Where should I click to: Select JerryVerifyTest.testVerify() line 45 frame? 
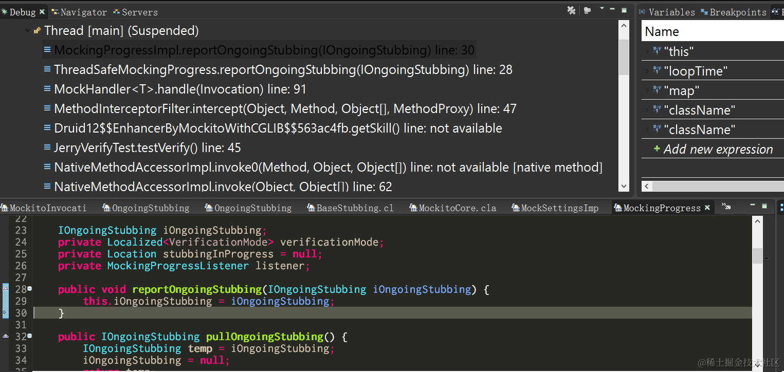pos(148,148)
